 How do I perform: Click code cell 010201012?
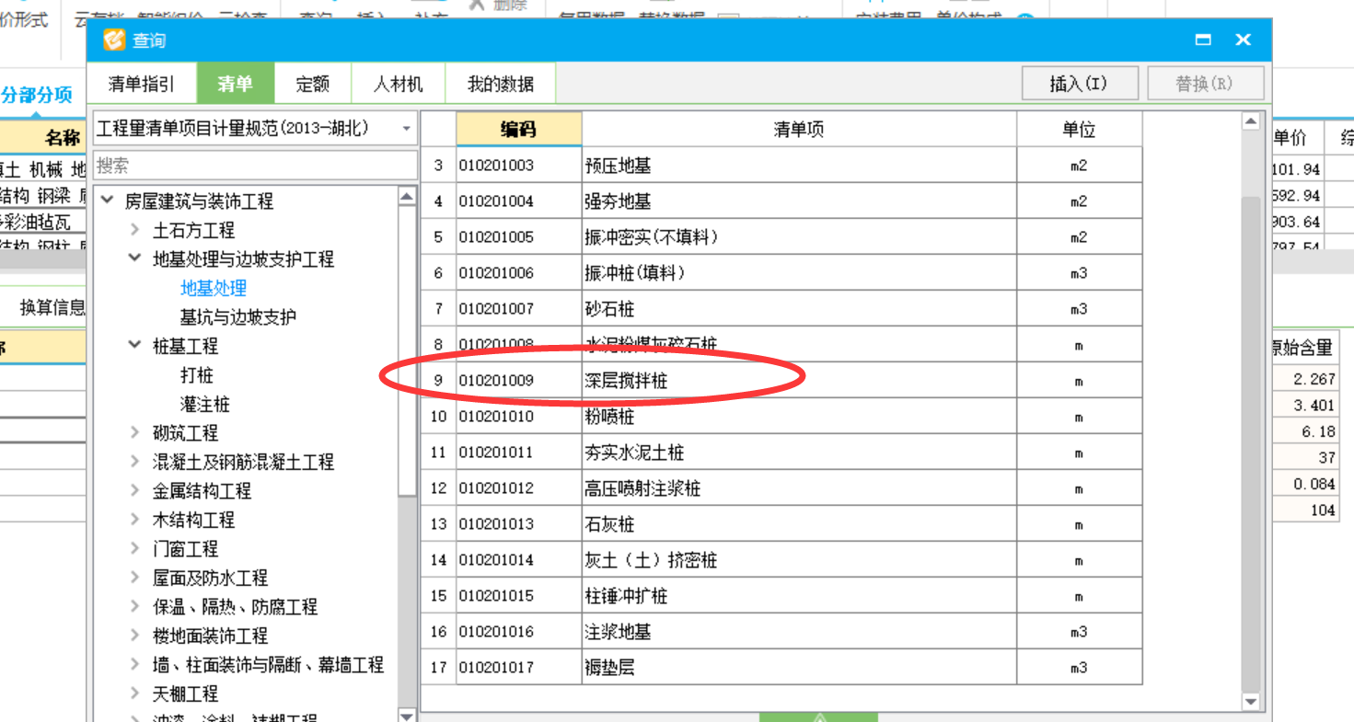tap(519, 488)
